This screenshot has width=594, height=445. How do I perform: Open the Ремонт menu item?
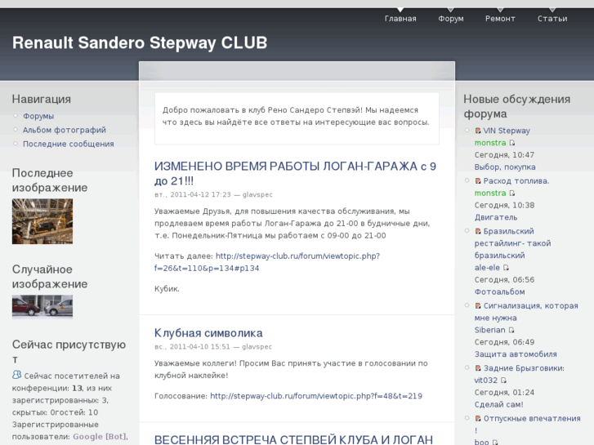(500, 19)
